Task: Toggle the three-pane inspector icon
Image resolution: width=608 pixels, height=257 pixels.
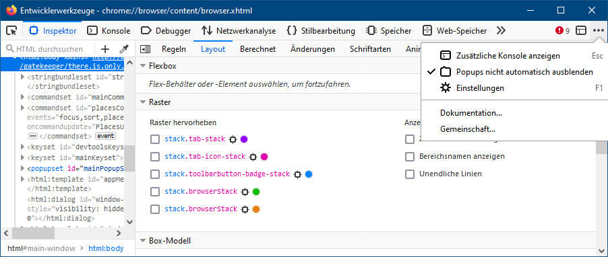Action: [145, 49]
